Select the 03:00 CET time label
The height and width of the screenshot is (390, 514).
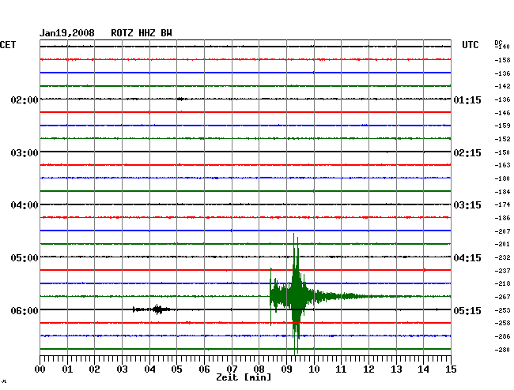25,153
